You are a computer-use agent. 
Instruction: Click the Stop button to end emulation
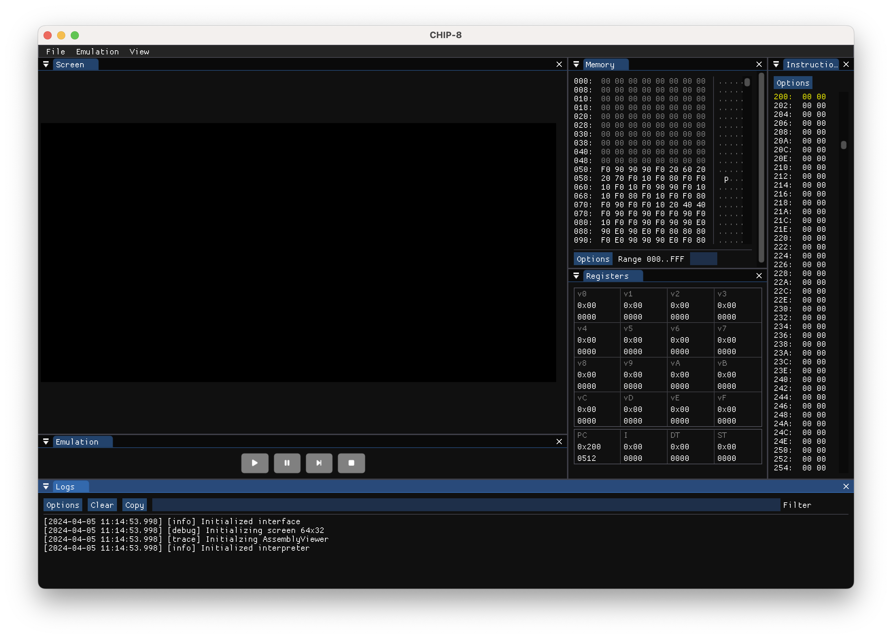(x=351, y=463)
